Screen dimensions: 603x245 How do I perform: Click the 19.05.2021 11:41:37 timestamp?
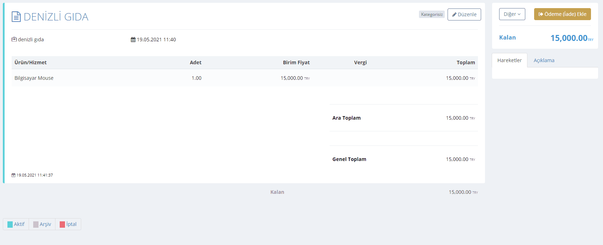tap(35, 175)
